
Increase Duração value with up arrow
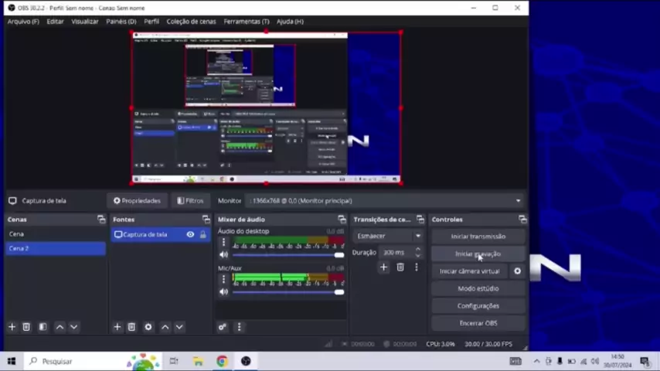417,250
